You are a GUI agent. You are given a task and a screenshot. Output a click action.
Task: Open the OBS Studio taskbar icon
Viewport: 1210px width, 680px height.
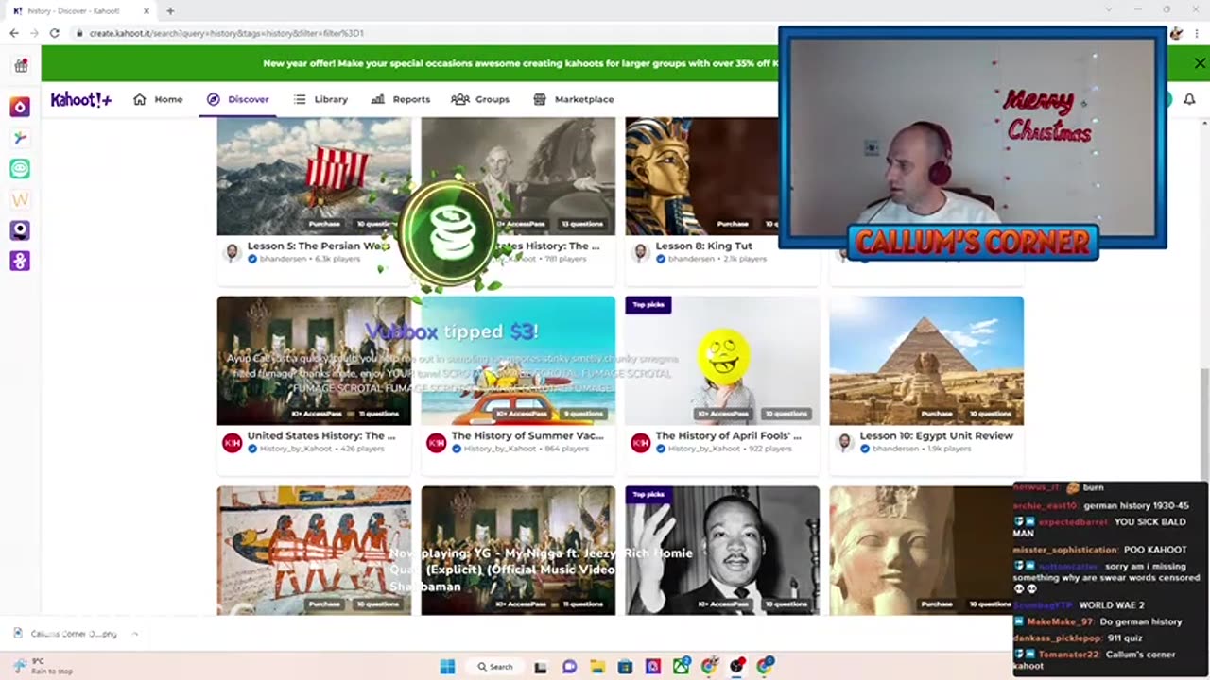(736, 666)
